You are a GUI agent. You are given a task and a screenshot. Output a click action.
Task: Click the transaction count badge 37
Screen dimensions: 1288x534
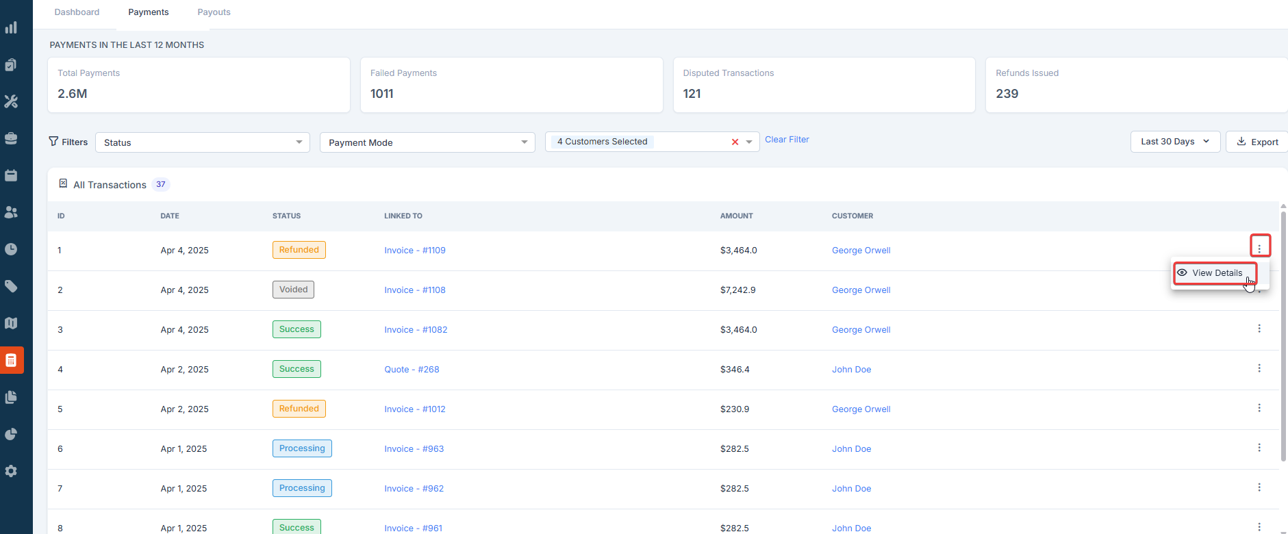point(161,184)
